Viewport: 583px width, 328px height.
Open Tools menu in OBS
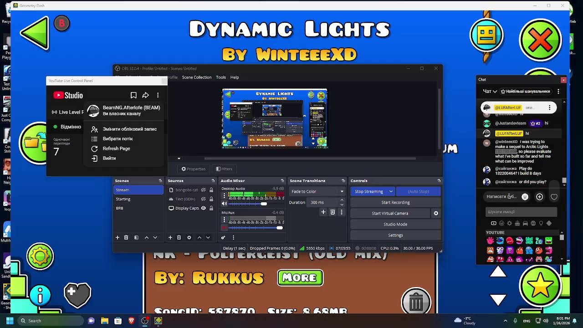pos(221,77)
